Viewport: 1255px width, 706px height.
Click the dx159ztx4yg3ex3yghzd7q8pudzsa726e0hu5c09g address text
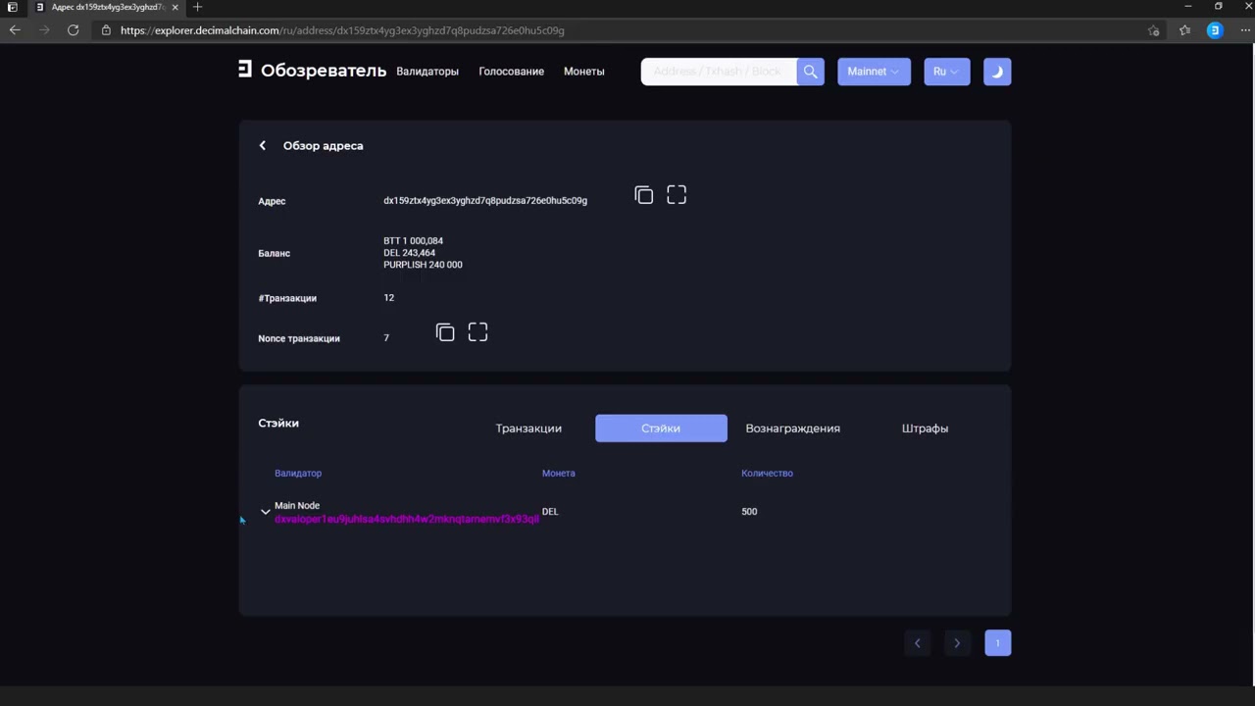pyautogui.click(x=485, y=201)
